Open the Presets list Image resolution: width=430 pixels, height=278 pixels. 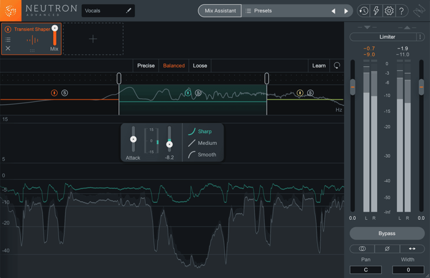pyautogui.click(x=259, y=10)
